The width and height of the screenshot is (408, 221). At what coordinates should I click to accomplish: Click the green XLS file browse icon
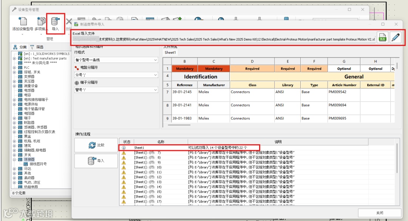(x=382, y=38)
